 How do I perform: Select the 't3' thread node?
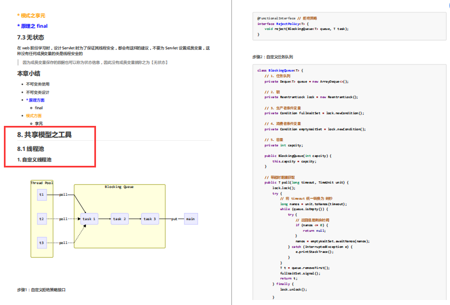click(42, 243)
